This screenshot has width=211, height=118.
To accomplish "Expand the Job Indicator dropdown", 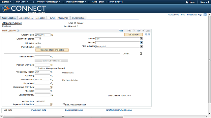I will tap(141, 47).
